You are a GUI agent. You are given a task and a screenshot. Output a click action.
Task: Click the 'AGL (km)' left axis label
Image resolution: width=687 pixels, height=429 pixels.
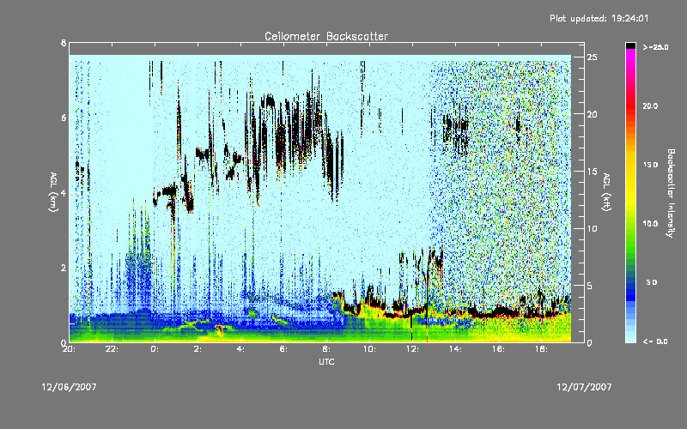53,192
